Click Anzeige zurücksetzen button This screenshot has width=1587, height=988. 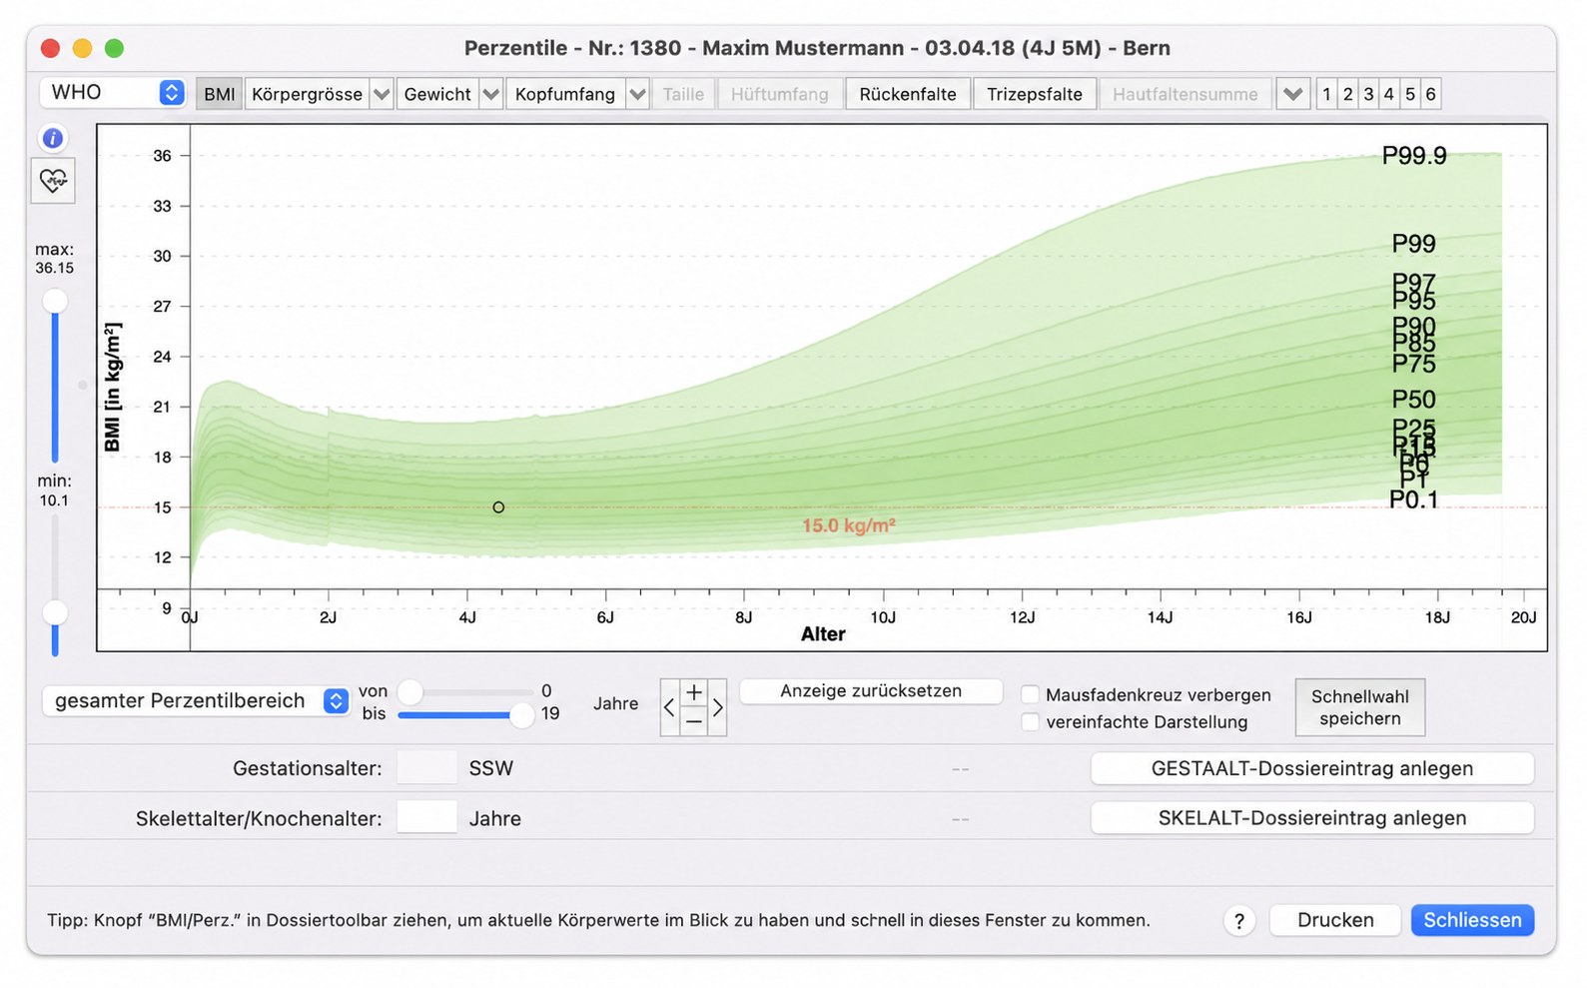click(x=871, y=691)
